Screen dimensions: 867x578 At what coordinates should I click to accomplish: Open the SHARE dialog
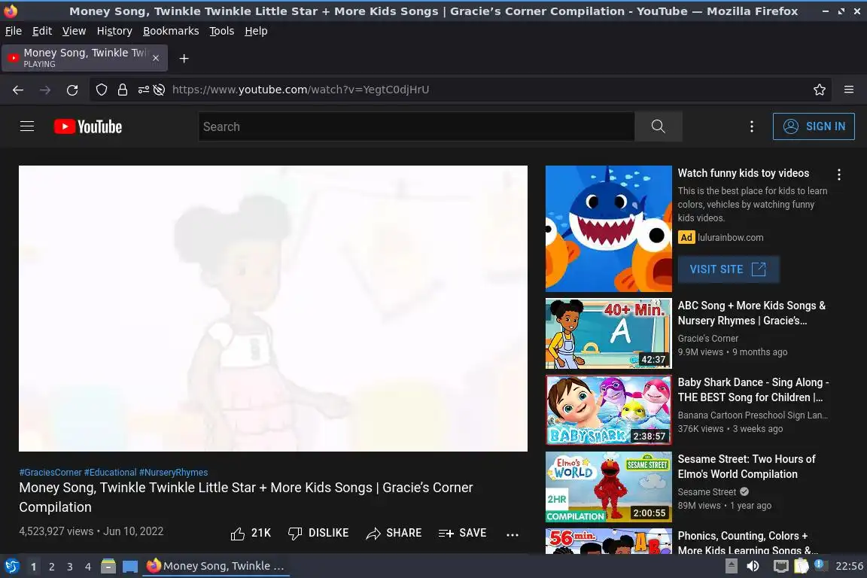(394, 533)
